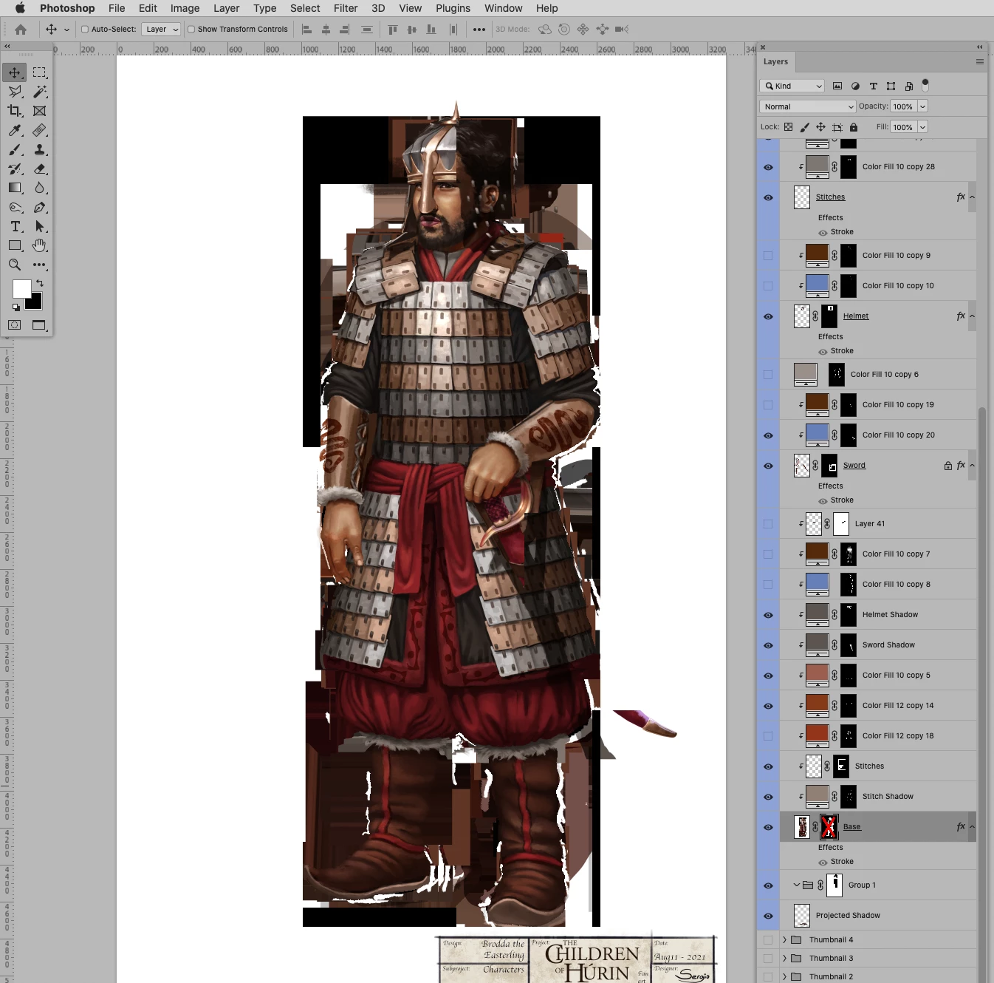Open the Photoshop application menu
This screenshot has width=994, height=983.
pyautogui.click(x=67, y=8)
